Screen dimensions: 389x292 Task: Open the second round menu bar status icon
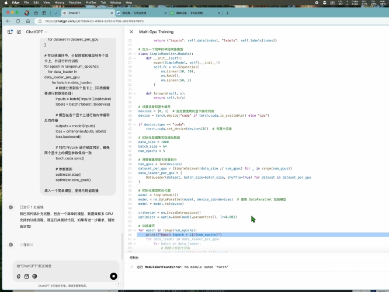click(325, 2)
